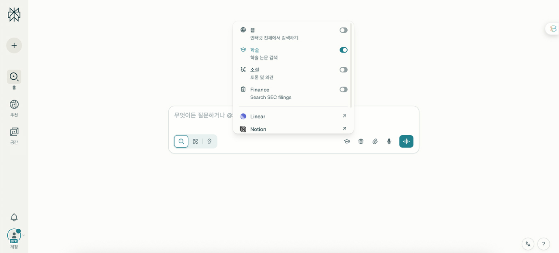Start a new thread with plus button
Image resolution: width=559 pixels, height=253 pixels.
pyautogui.click(x=14, y=45)
